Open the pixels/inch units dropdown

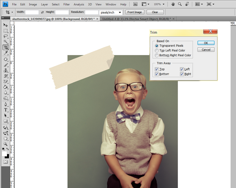[x=111, y=12]
